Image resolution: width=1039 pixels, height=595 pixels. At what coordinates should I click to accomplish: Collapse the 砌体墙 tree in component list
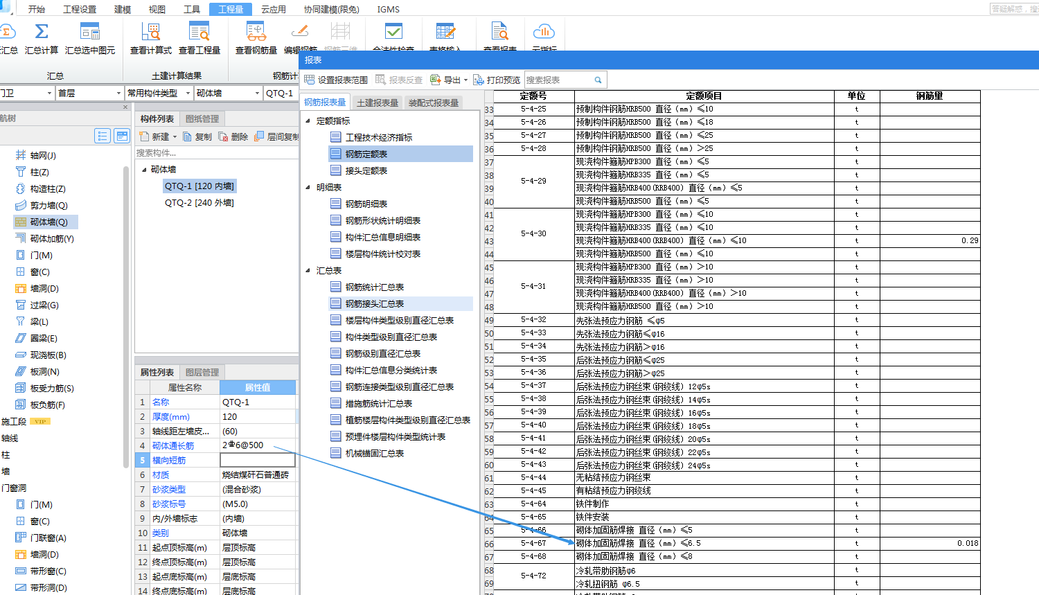[144, 169]
